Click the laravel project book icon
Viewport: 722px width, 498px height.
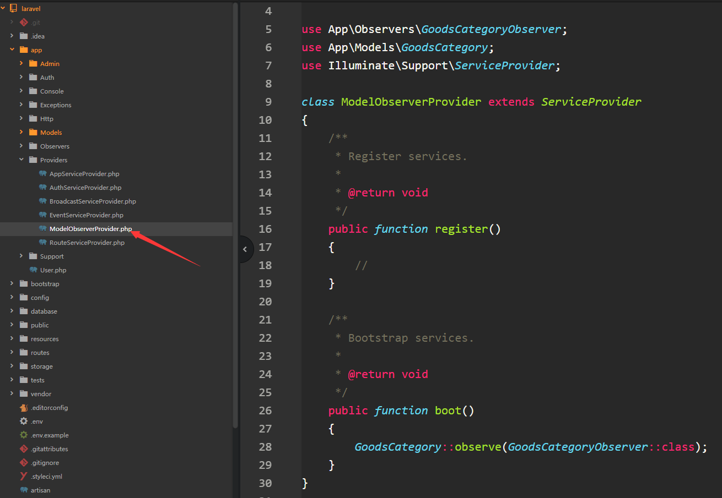tap(14, 9)
